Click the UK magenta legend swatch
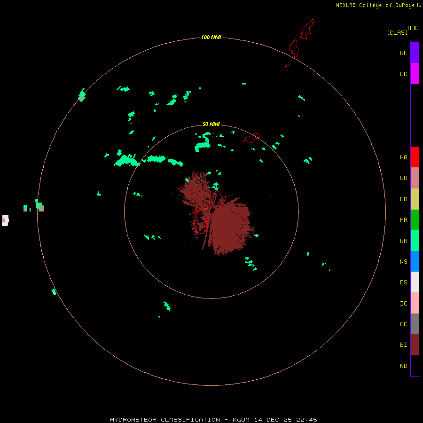The width and height of the screenshot is (423, 423). 415,74
